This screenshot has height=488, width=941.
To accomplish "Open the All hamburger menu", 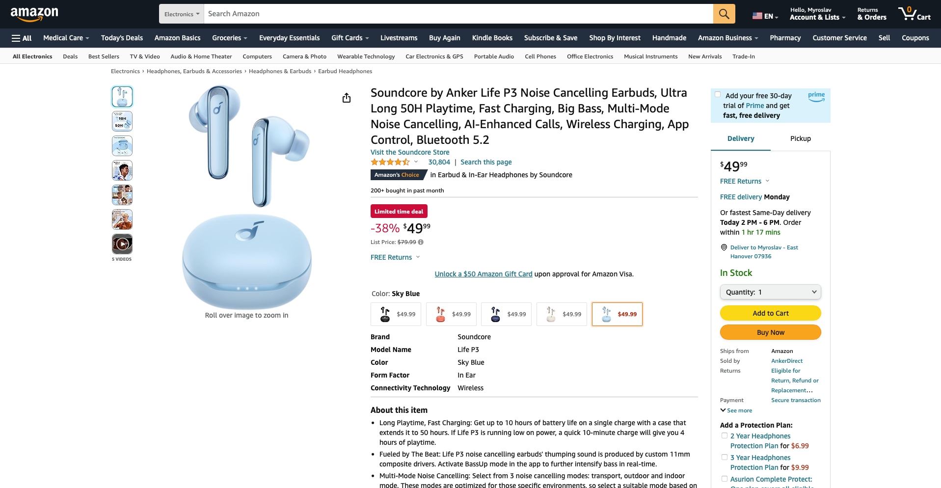I will pos(22,38).
